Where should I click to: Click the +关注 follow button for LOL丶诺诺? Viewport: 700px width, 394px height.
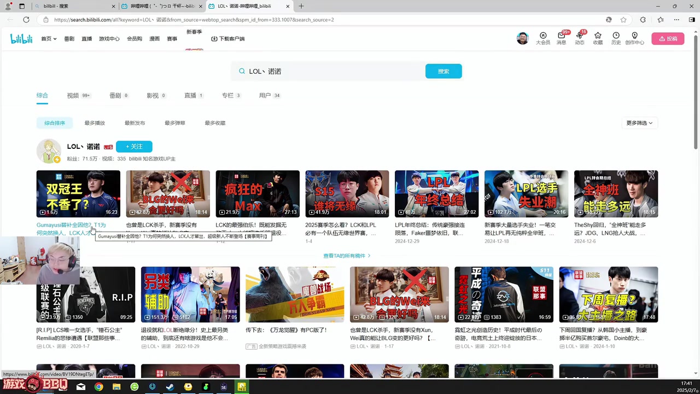pos(134,146)
